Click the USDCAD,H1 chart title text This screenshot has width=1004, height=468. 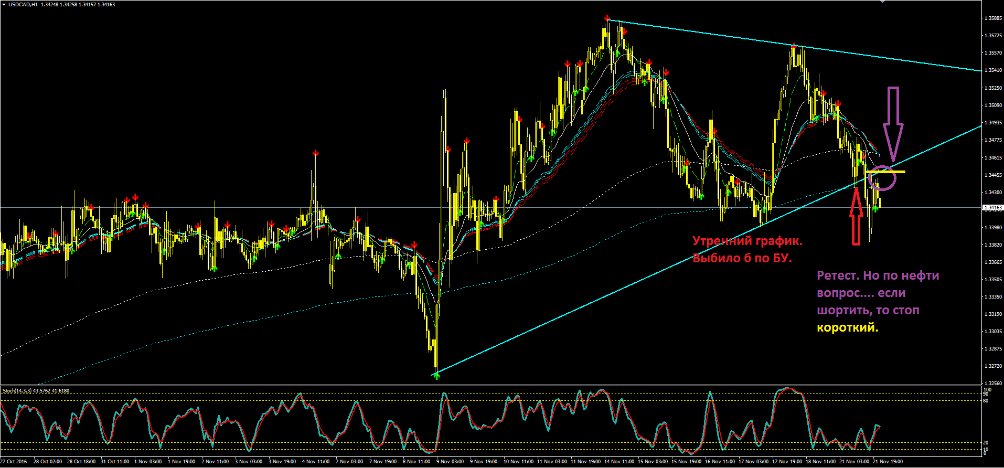23,4
